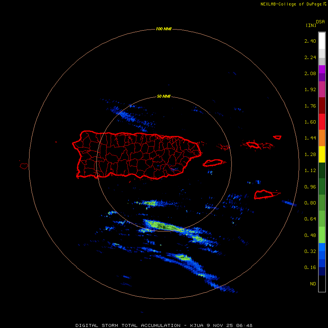
Task: Click the 0.48 legend value
Action: point(310,235)
